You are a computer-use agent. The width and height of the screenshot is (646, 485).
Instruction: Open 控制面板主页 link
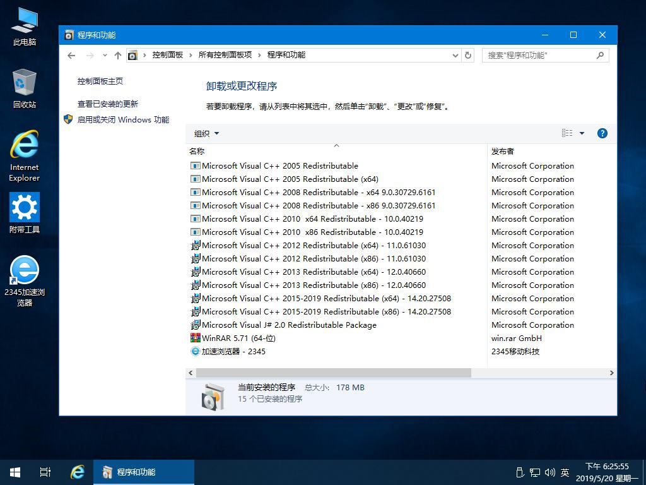100,81
